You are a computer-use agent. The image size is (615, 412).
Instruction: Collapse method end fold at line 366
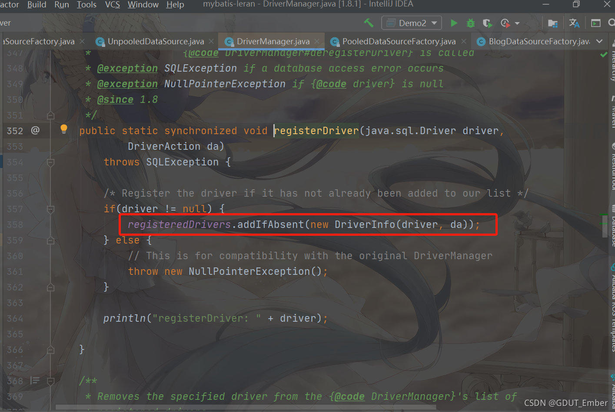pos(50,350)
